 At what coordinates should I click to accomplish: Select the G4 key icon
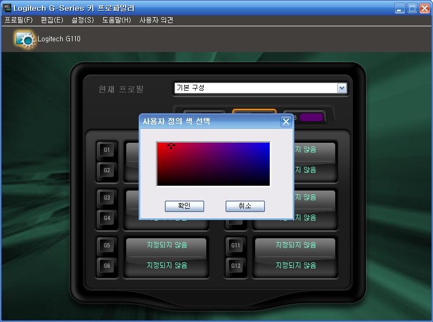pos(106,218)
